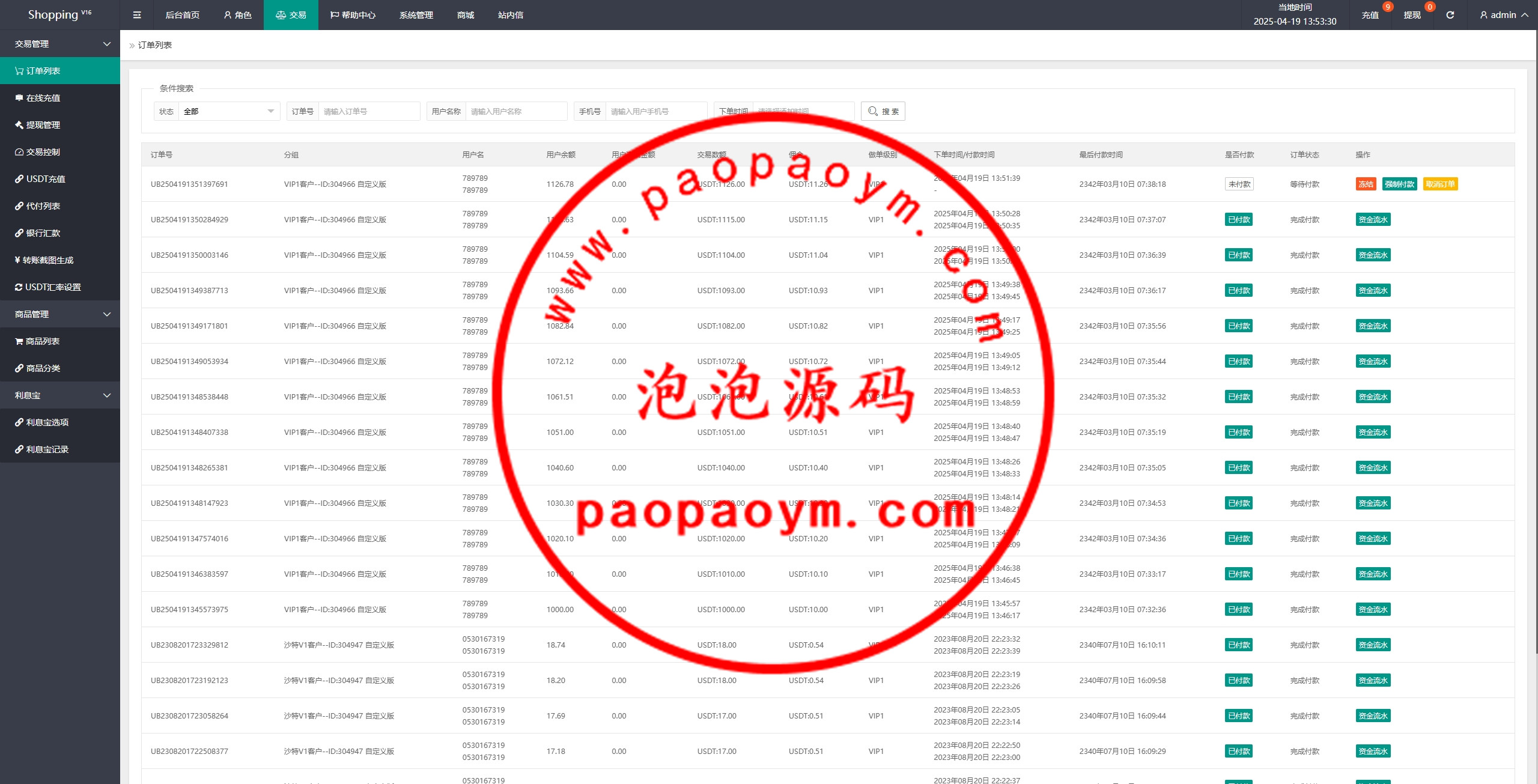The height and width of the screenshot is (784, 1538).
Task: Open the 状态 全部 dropdown
Action: coord(229,111)
